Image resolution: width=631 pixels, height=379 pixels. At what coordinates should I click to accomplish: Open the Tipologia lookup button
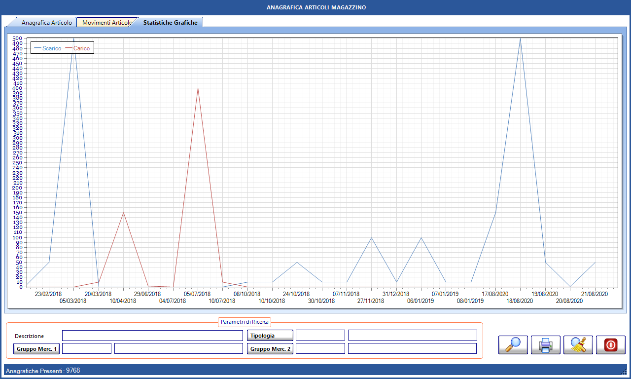point(270,336)
